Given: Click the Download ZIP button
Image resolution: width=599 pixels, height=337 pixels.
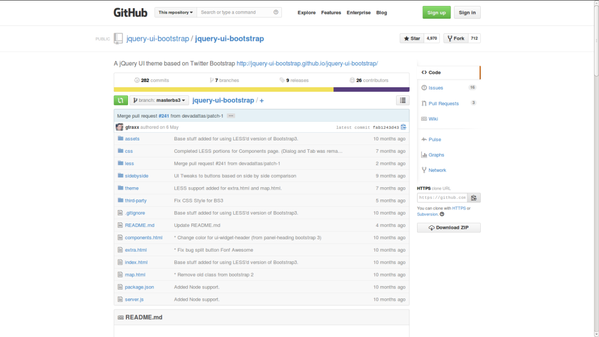Looking at the screenshot, I should [x=448, y=227].
